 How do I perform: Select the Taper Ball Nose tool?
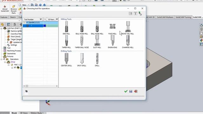pos(82,42)
